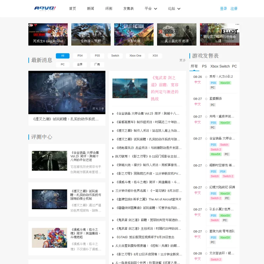This screenshot has width=264, height=264.
Task: Expand the 论坛 dropdown menu
Action: pyautogui.click(x=174, y=9)
